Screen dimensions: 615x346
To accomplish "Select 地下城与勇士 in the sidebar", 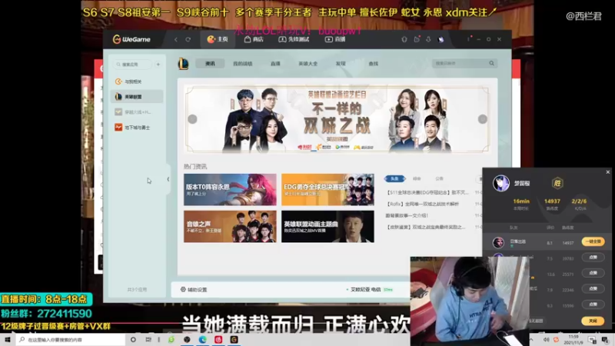I will click(x=137, y=127).
